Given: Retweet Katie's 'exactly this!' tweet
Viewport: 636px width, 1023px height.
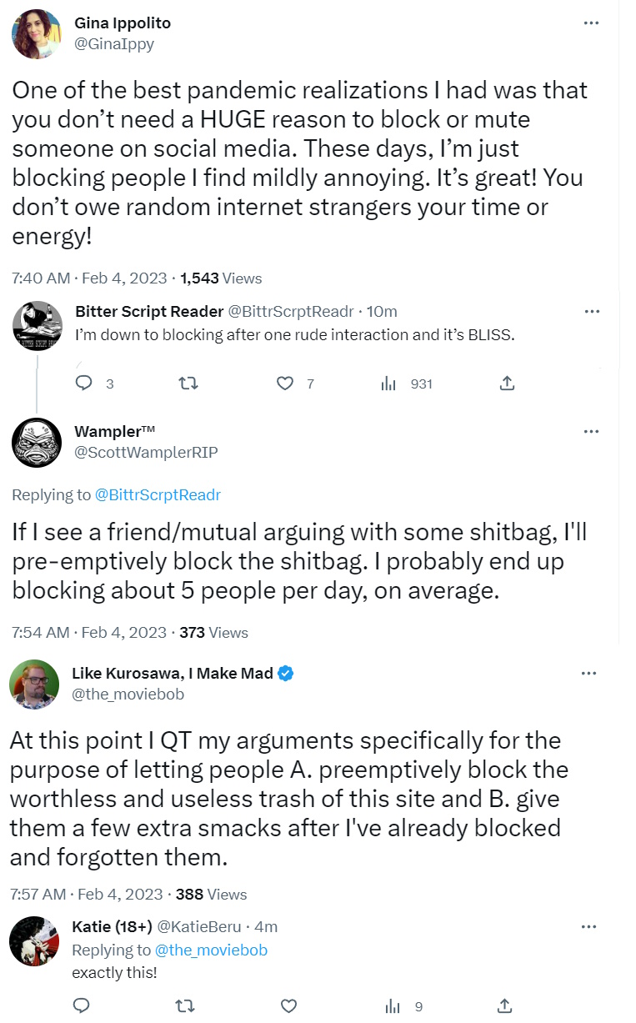Looking at the screenshot, I should [187, 1006].
